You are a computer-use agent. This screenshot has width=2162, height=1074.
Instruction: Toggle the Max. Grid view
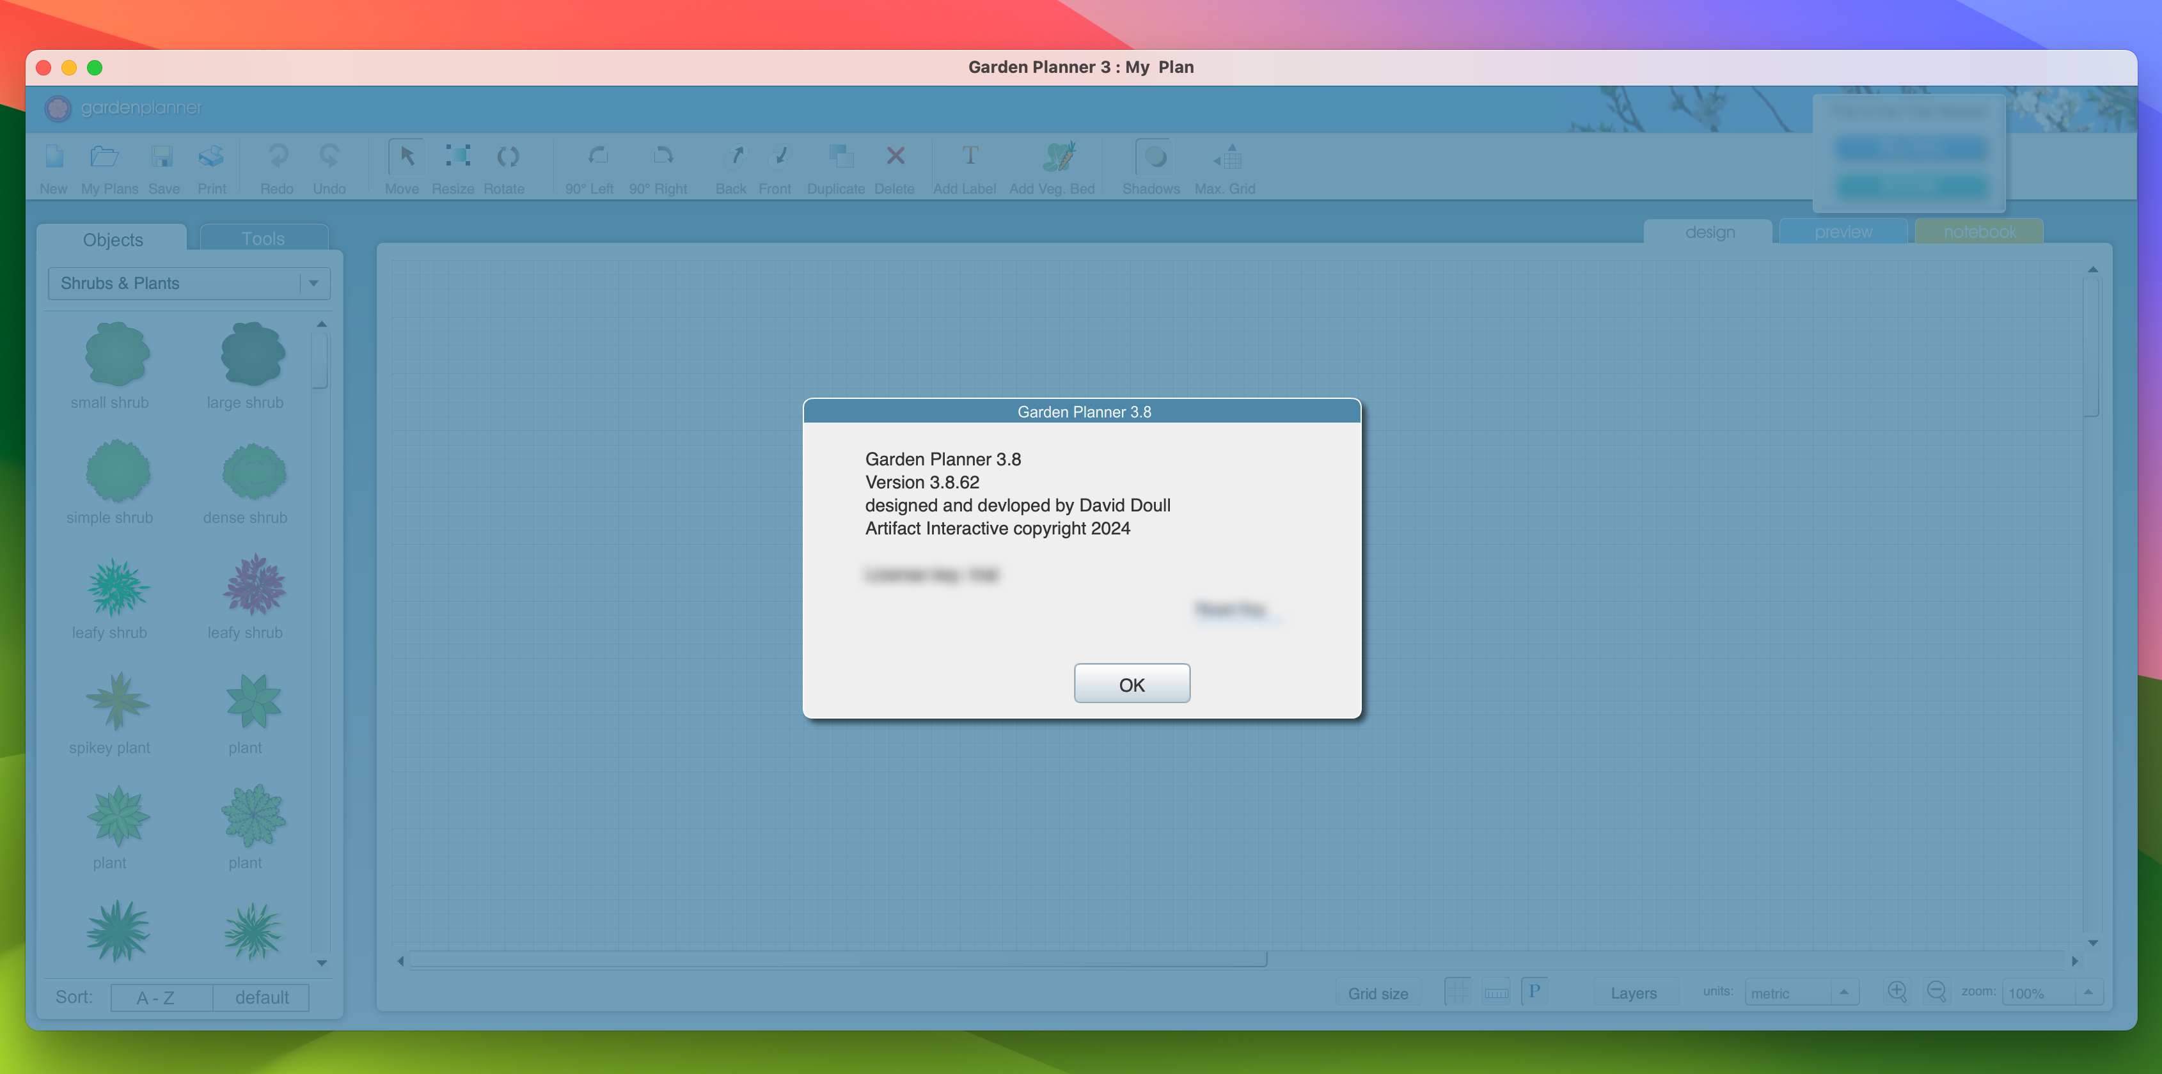tap(1228, 157)
